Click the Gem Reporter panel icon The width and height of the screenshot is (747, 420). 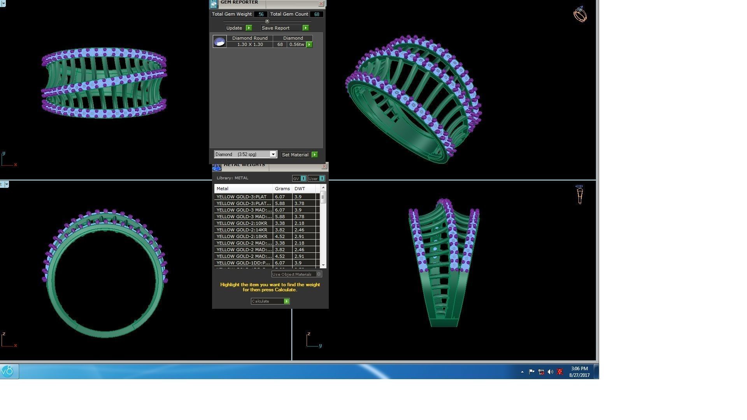[214, 4]
